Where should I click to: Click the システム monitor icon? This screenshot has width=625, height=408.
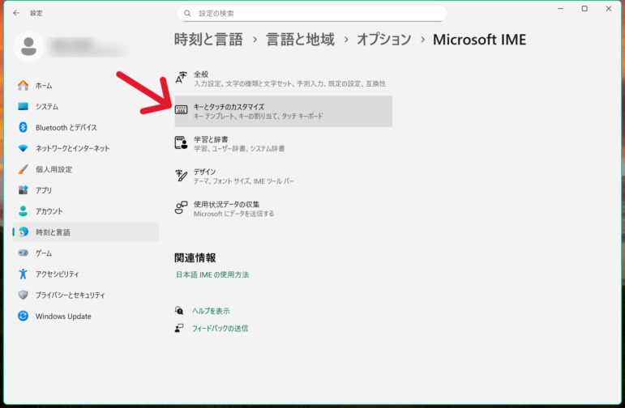point(23,107)
